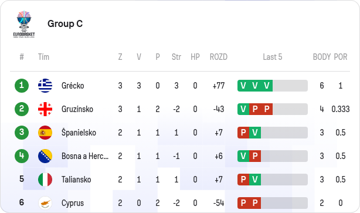Click Cyprus's second red P result
The width and height of the screenshot is (360, 213).
[255, 203]
